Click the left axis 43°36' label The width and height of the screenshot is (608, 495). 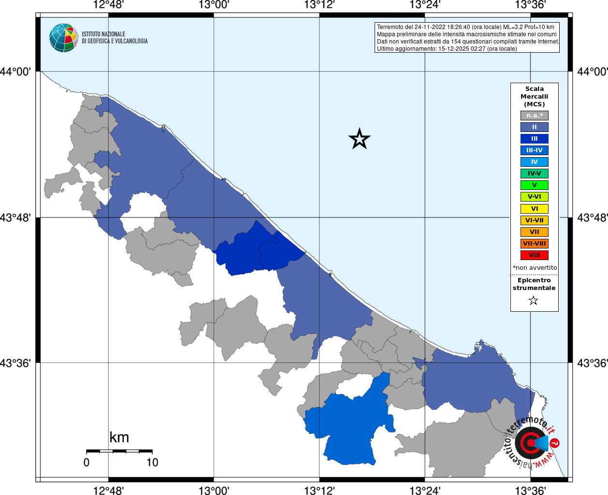15,363
